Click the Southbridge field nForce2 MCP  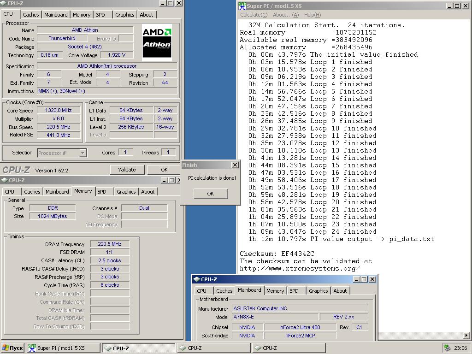click(x=300, y=336)
